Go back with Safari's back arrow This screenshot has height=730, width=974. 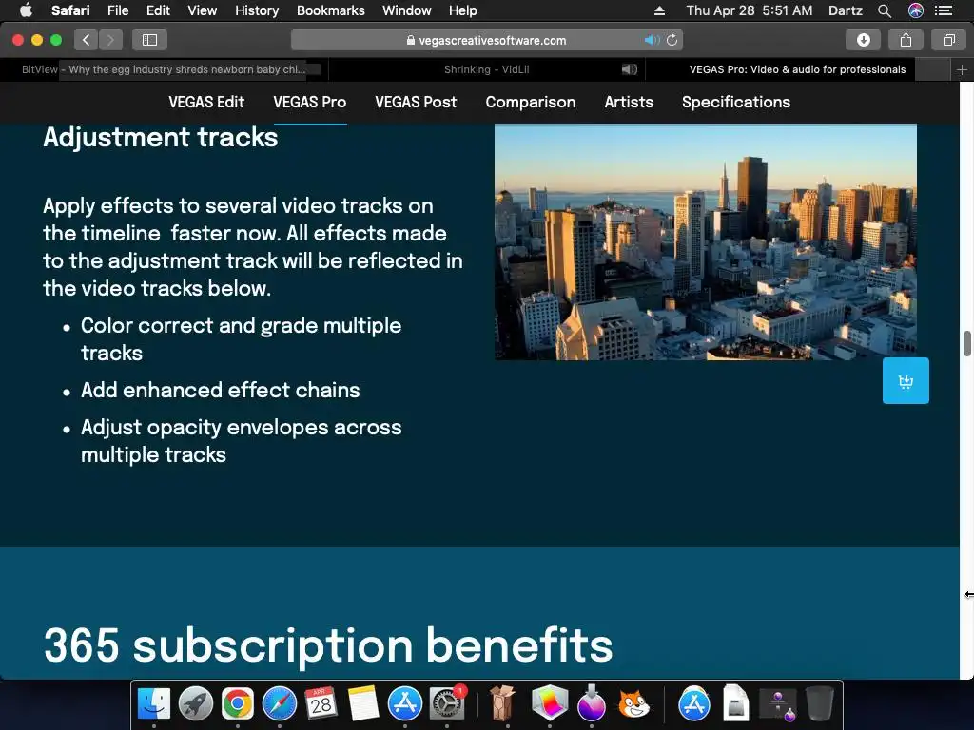(x=87, y=40)
